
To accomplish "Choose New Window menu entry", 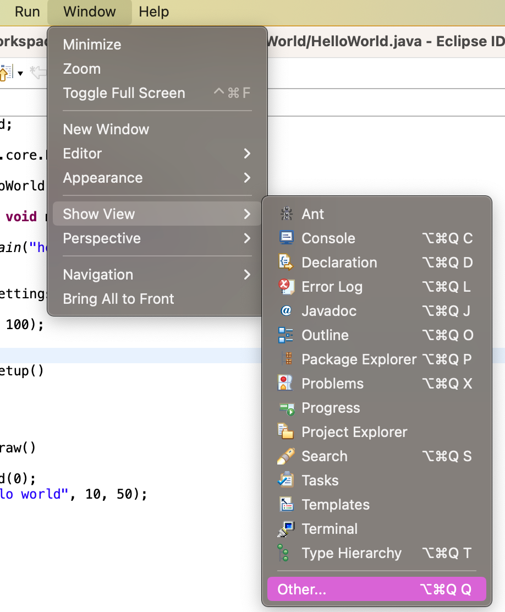I will 106,129.
